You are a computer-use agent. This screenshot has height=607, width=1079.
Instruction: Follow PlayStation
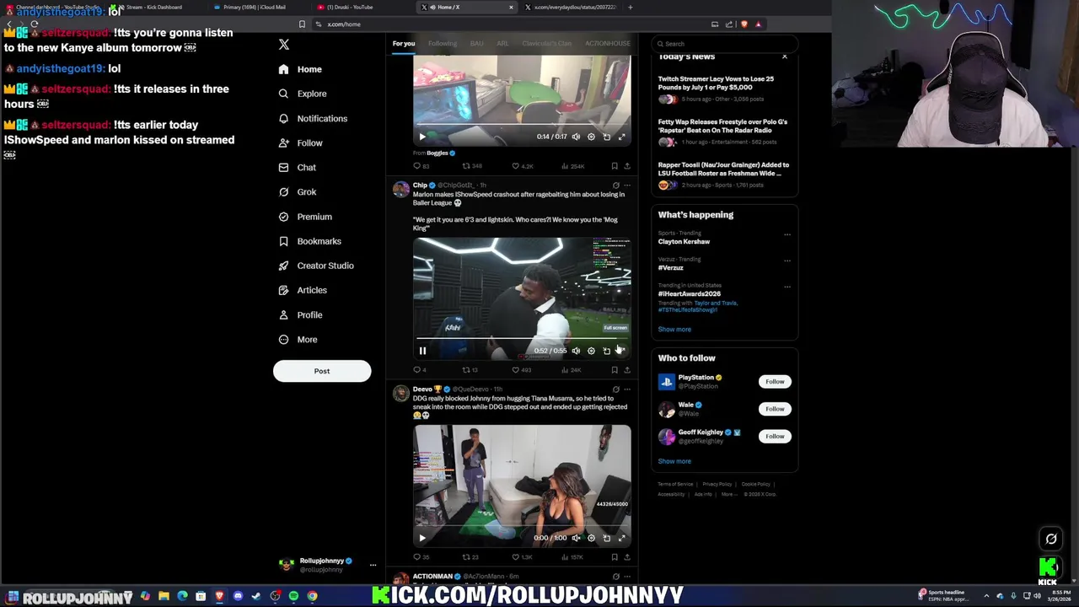click(x=775, y=382)
